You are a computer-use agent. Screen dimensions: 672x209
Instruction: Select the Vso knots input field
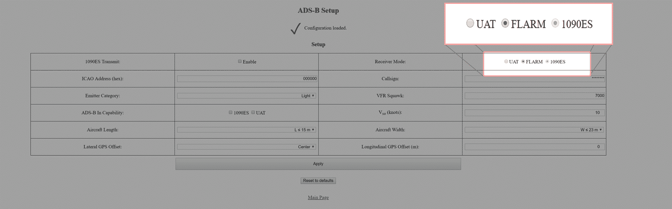(535, 113)
